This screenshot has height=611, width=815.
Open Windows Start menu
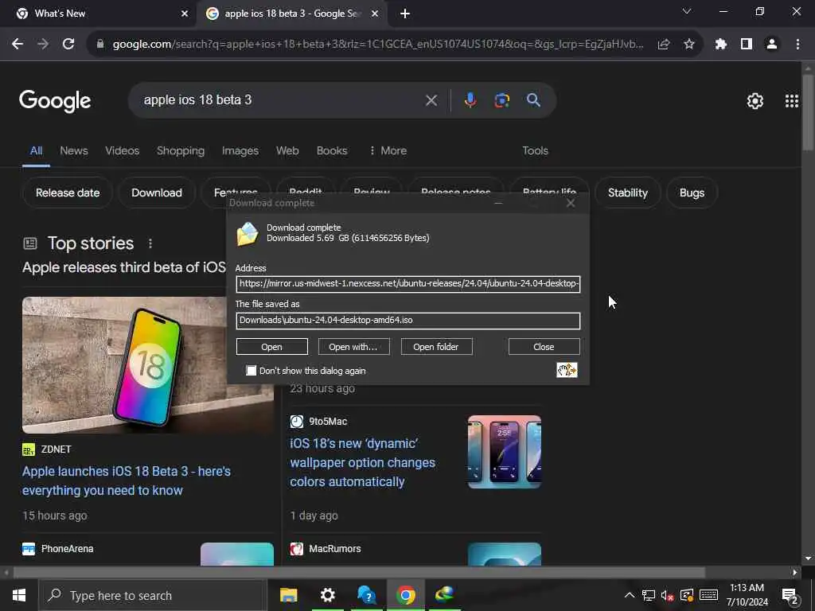(x=19, y=595)
